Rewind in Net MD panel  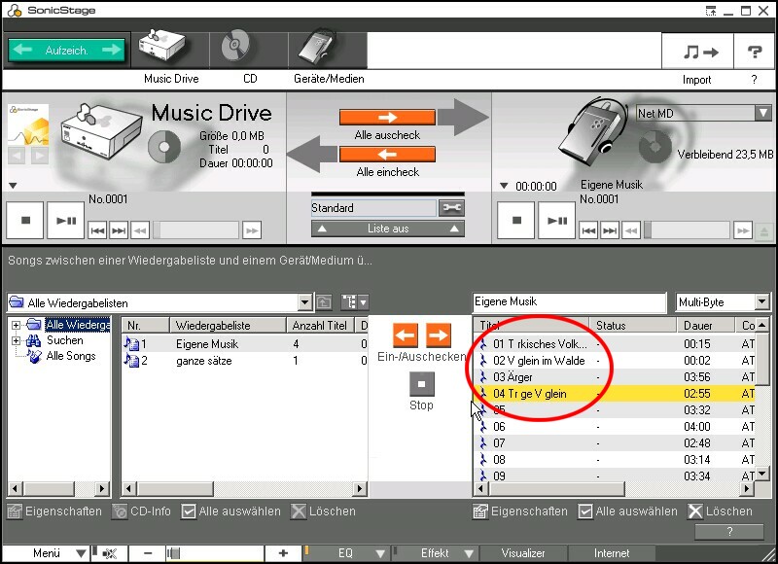point(630,230)
